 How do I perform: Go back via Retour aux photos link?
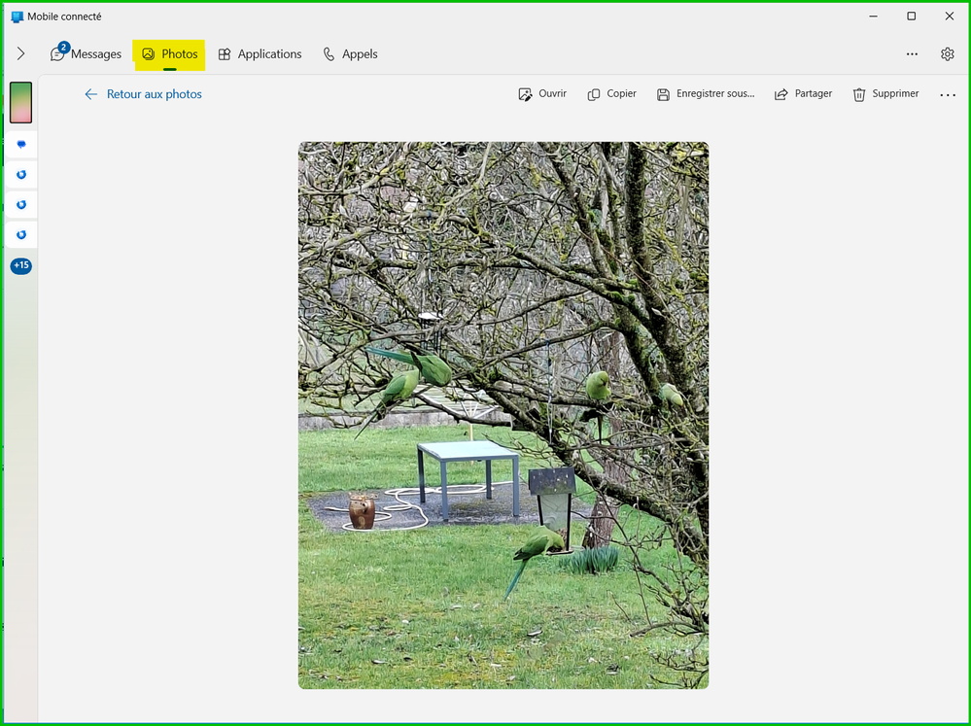pyautogui.click(x=143, y=94)
